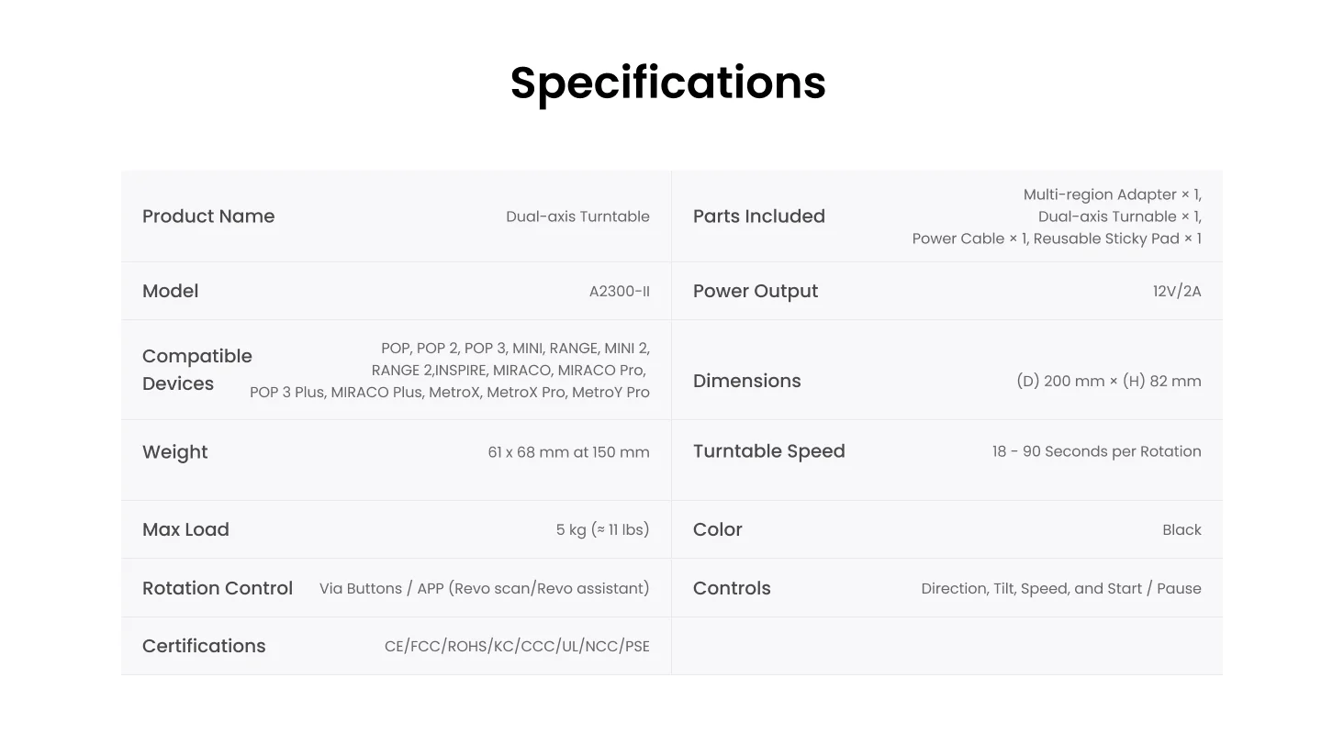The height and width of the screenshot is (733, 1344).
Task: Click the A2300-II model number
Action: tap(619, 292)
